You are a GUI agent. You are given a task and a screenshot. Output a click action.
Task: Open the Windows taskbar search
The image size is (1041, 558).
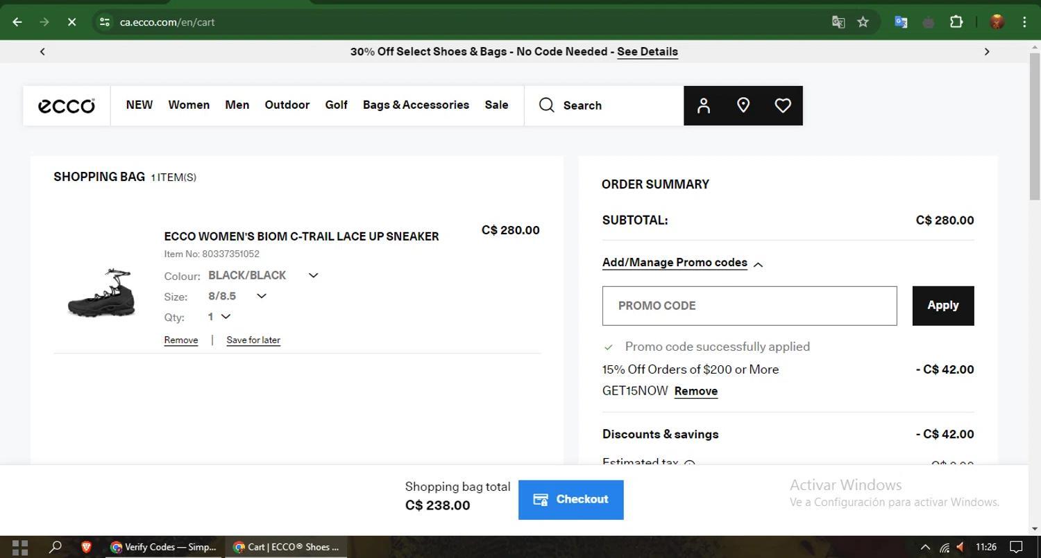[55, 547]
